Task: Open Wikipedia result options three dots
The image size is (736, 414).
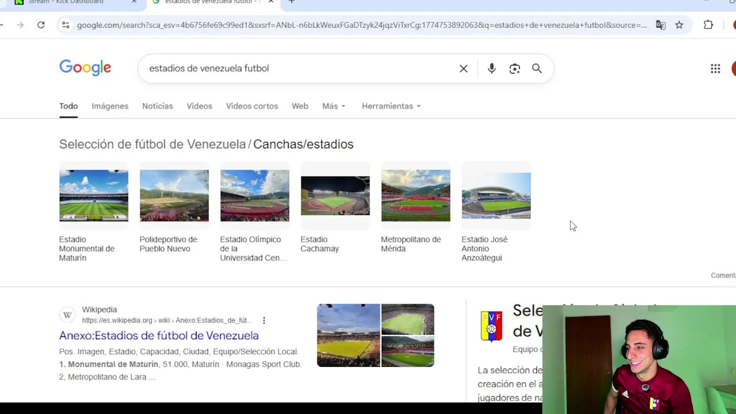Action: coord(264,320)
